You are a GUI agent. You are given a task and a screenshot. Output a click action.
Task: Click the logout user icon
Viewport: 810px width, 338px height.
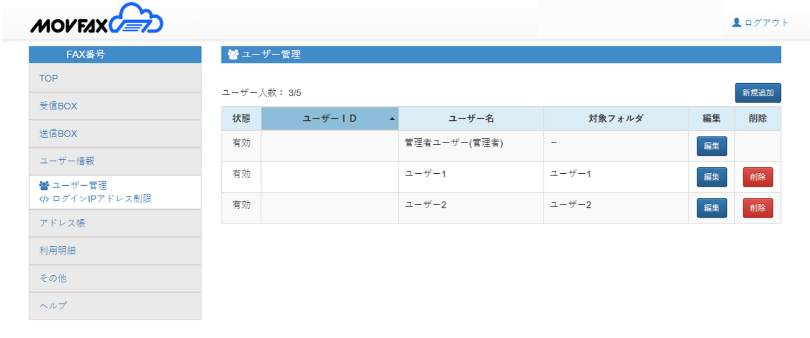[737, 22]
